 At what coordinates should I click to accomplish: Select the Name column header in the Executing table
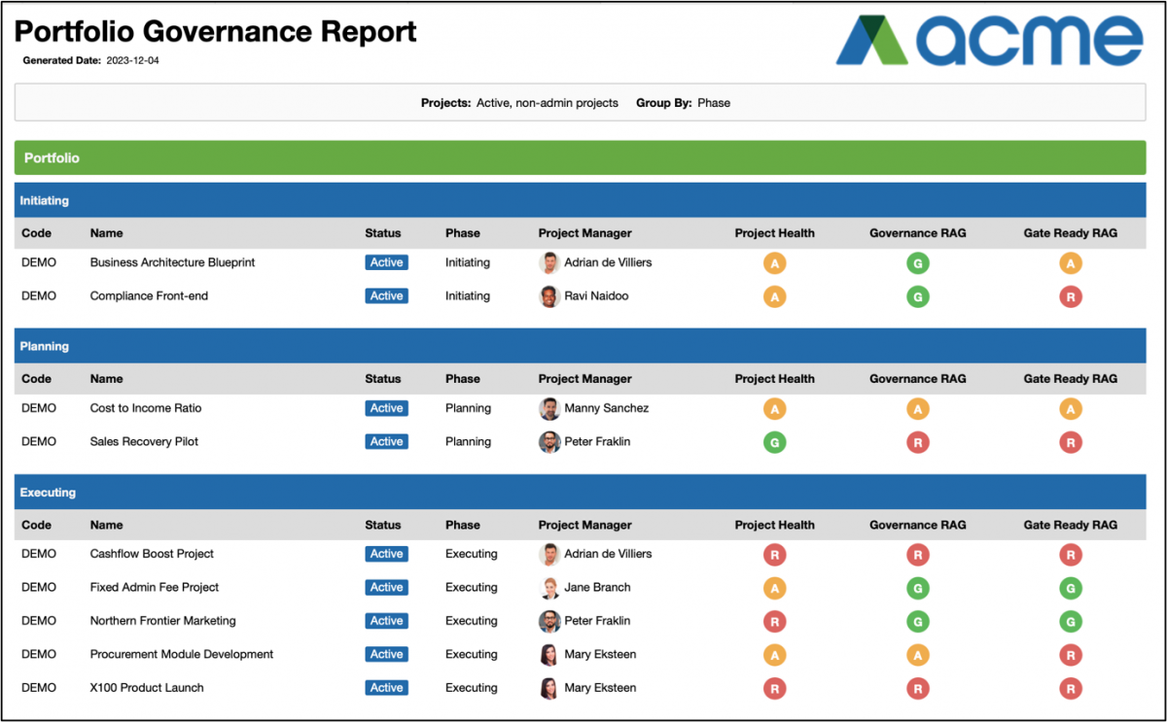[x=106, y=525]
